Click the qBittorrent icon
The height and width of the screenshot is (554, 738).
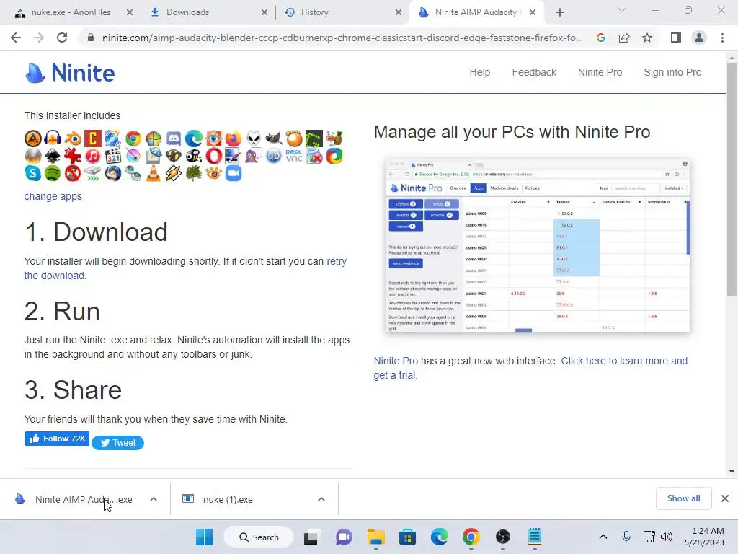[x=273, y=156]
